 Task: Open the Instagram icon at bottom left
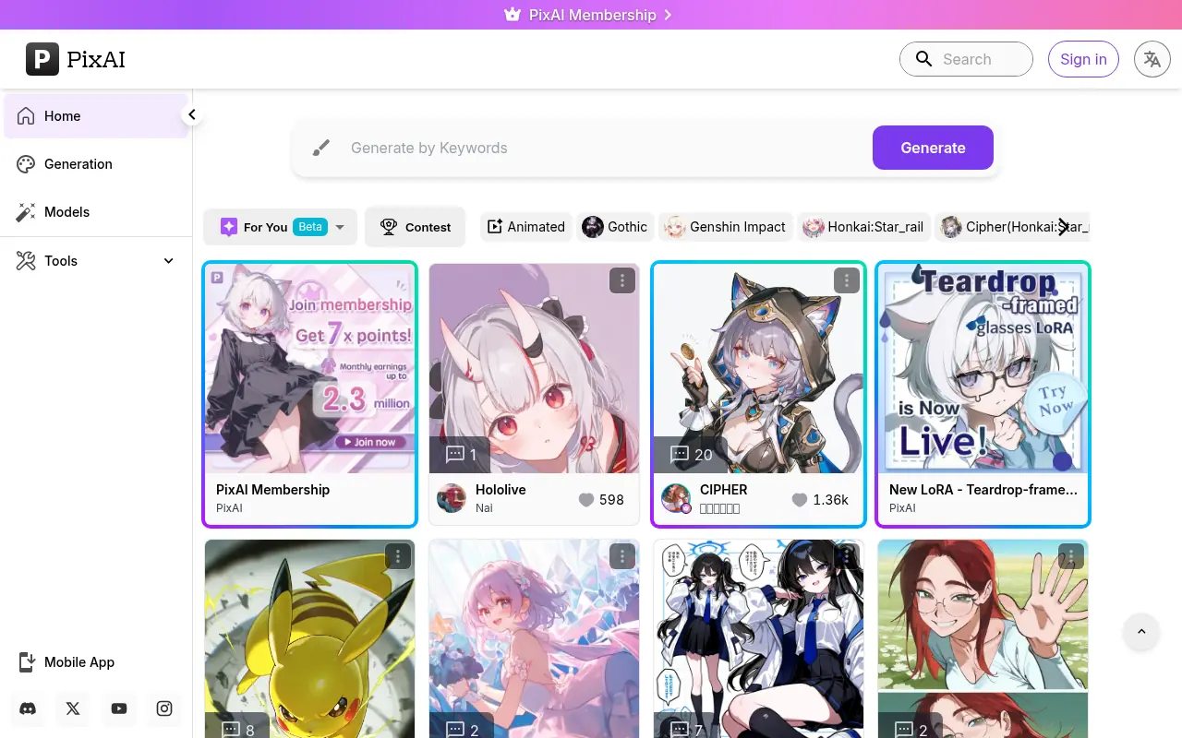164,708
